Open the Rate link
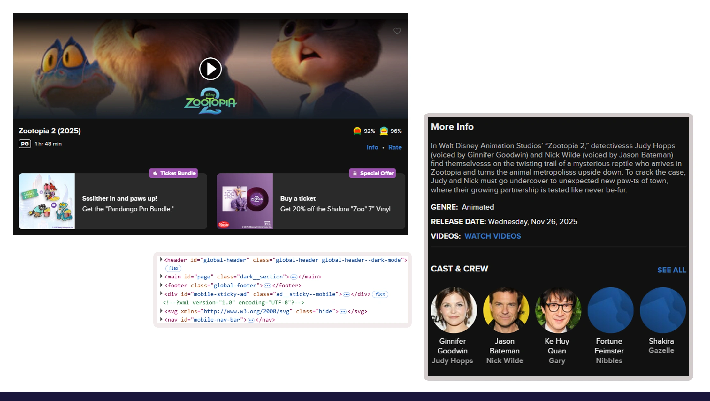 (395, 147)
